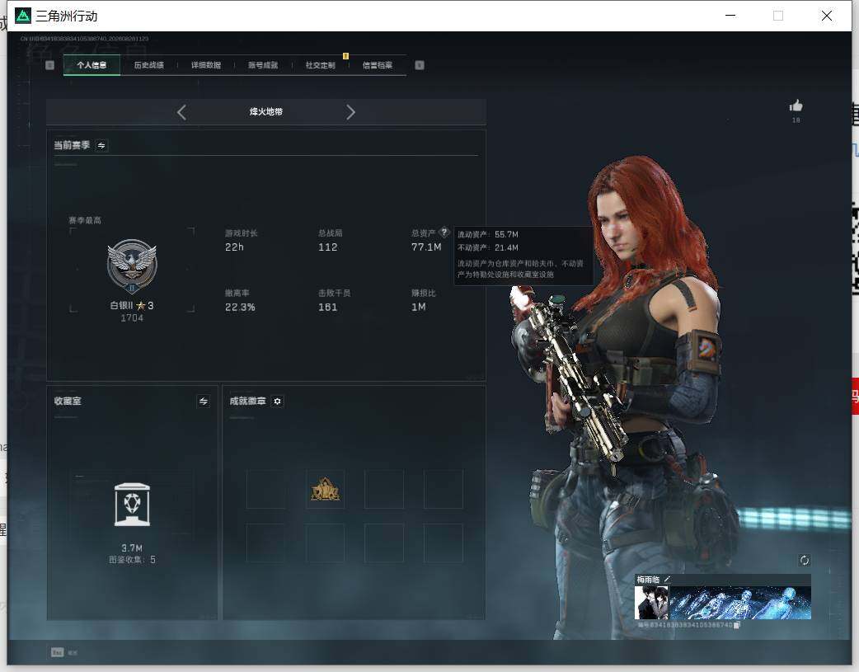The image size is (859, 672).
Task: Click the player name 梅雨临
Action: [x=648, y=580]
